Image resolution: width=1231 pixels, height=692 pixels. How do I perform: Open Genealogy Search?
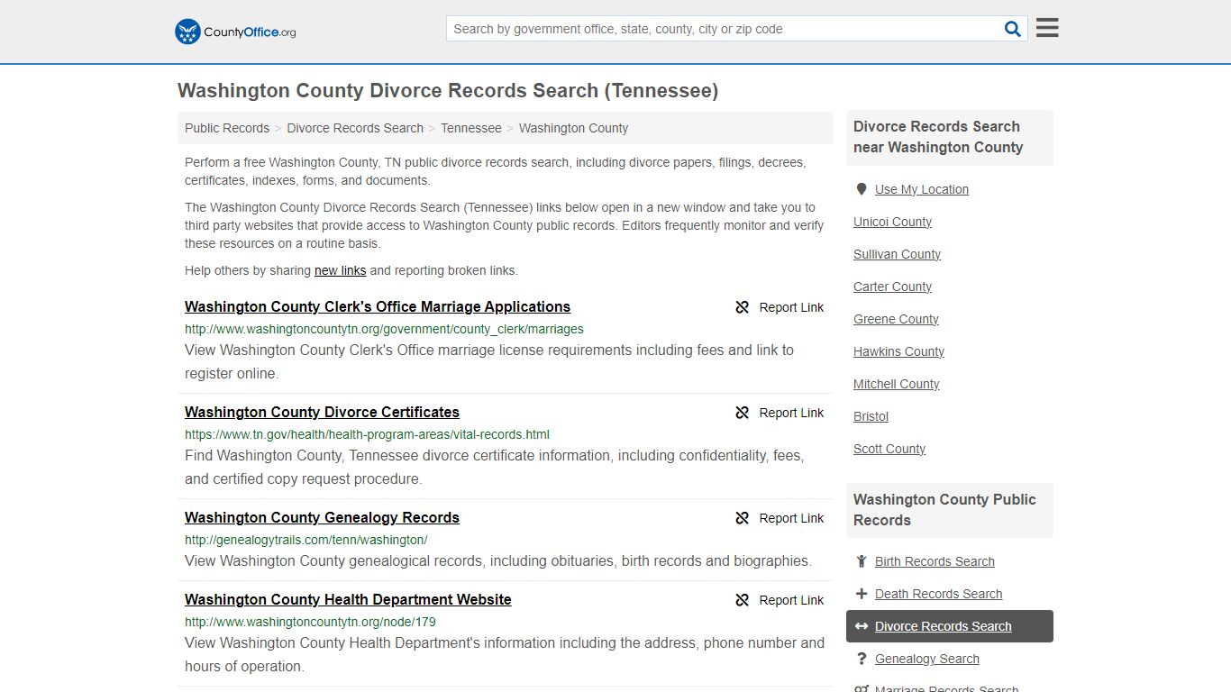pos(926,659)
